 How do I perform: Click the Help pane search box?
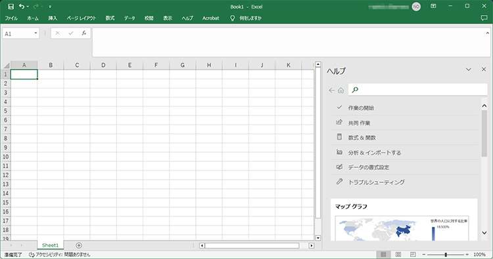pos(418,90)
